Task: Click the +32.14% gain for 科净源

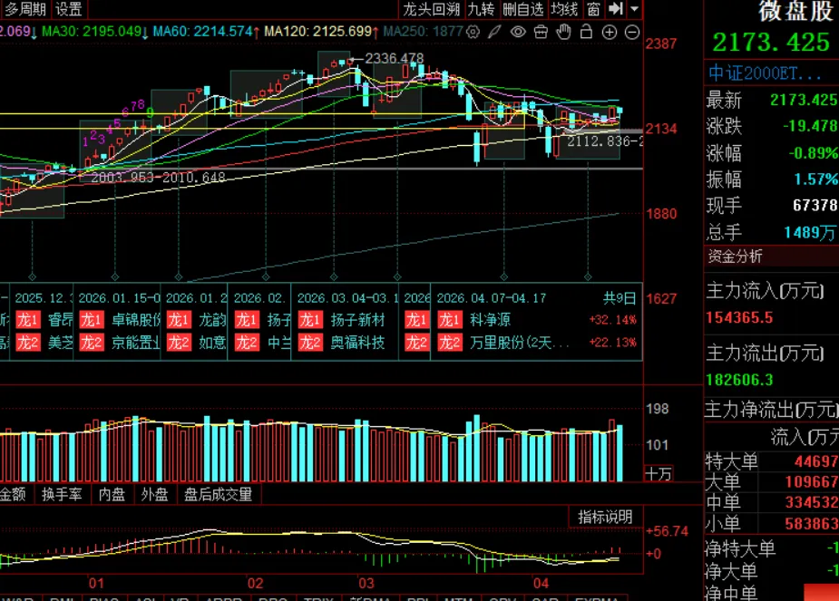Action: [x=612, y=320]
